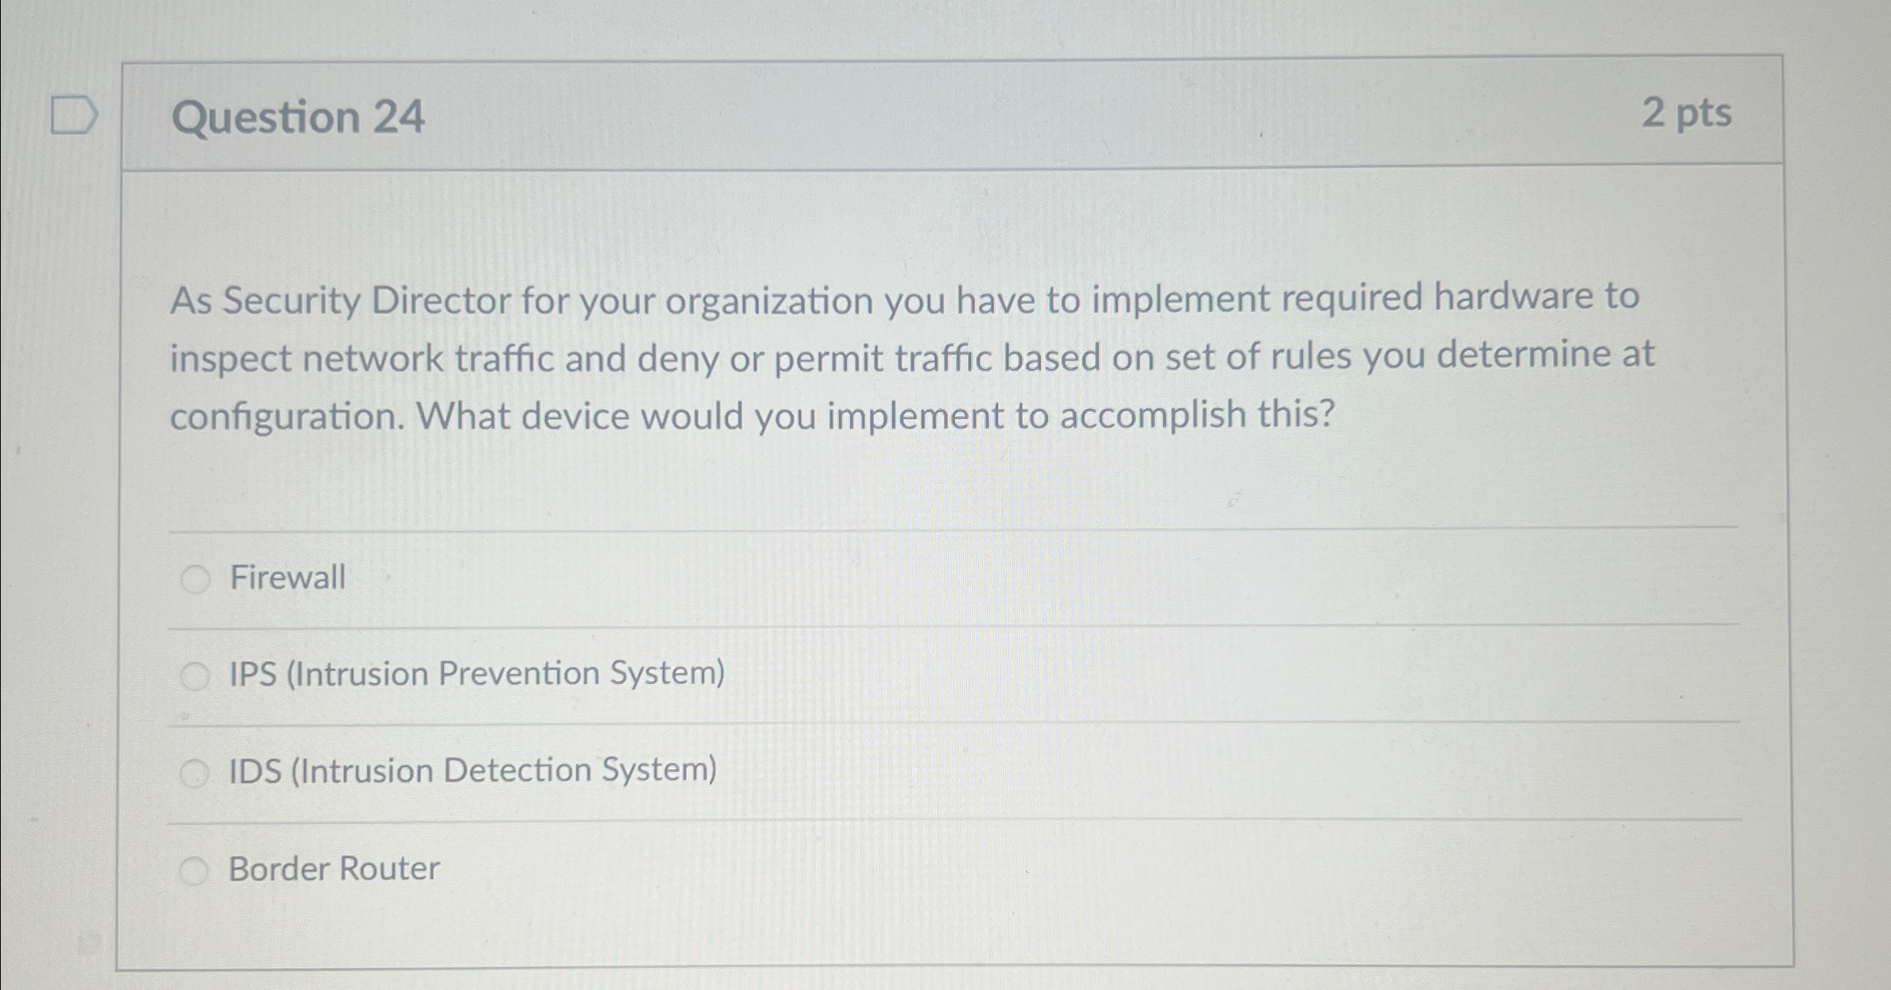
Task: Click the radio circle next to Border Router
Action: point(194,868)
